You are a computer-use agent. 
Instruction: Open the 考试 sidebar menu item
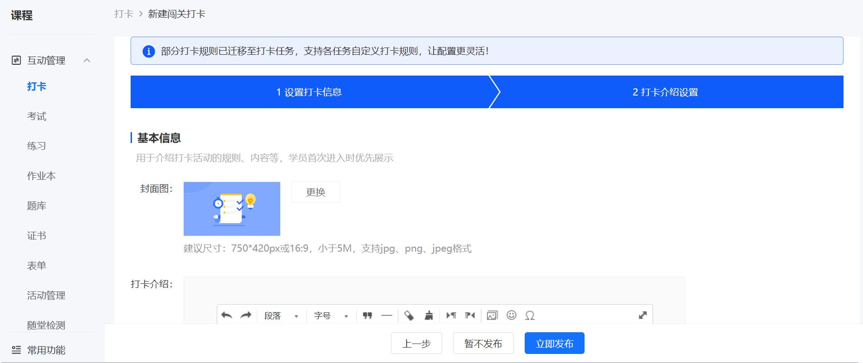37,116
